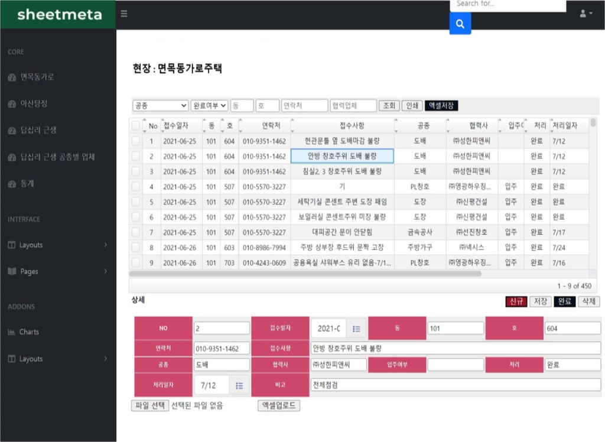The height and width of the screenshot is (442, 605).
Task: Select the cell 현관문틀 옆 도배마감 불량
Action: (x=342, y=141)
